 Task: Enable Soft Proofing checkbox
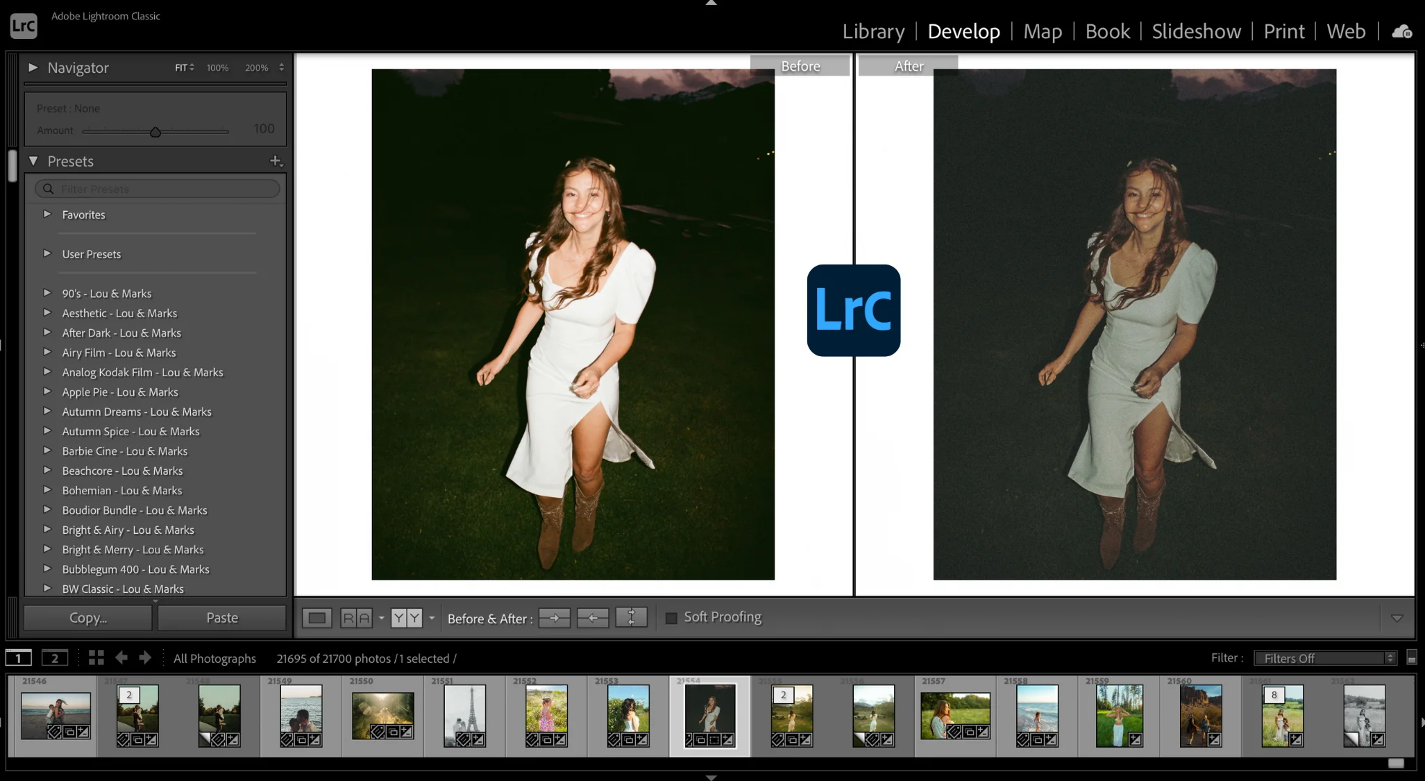coord(671,618)
